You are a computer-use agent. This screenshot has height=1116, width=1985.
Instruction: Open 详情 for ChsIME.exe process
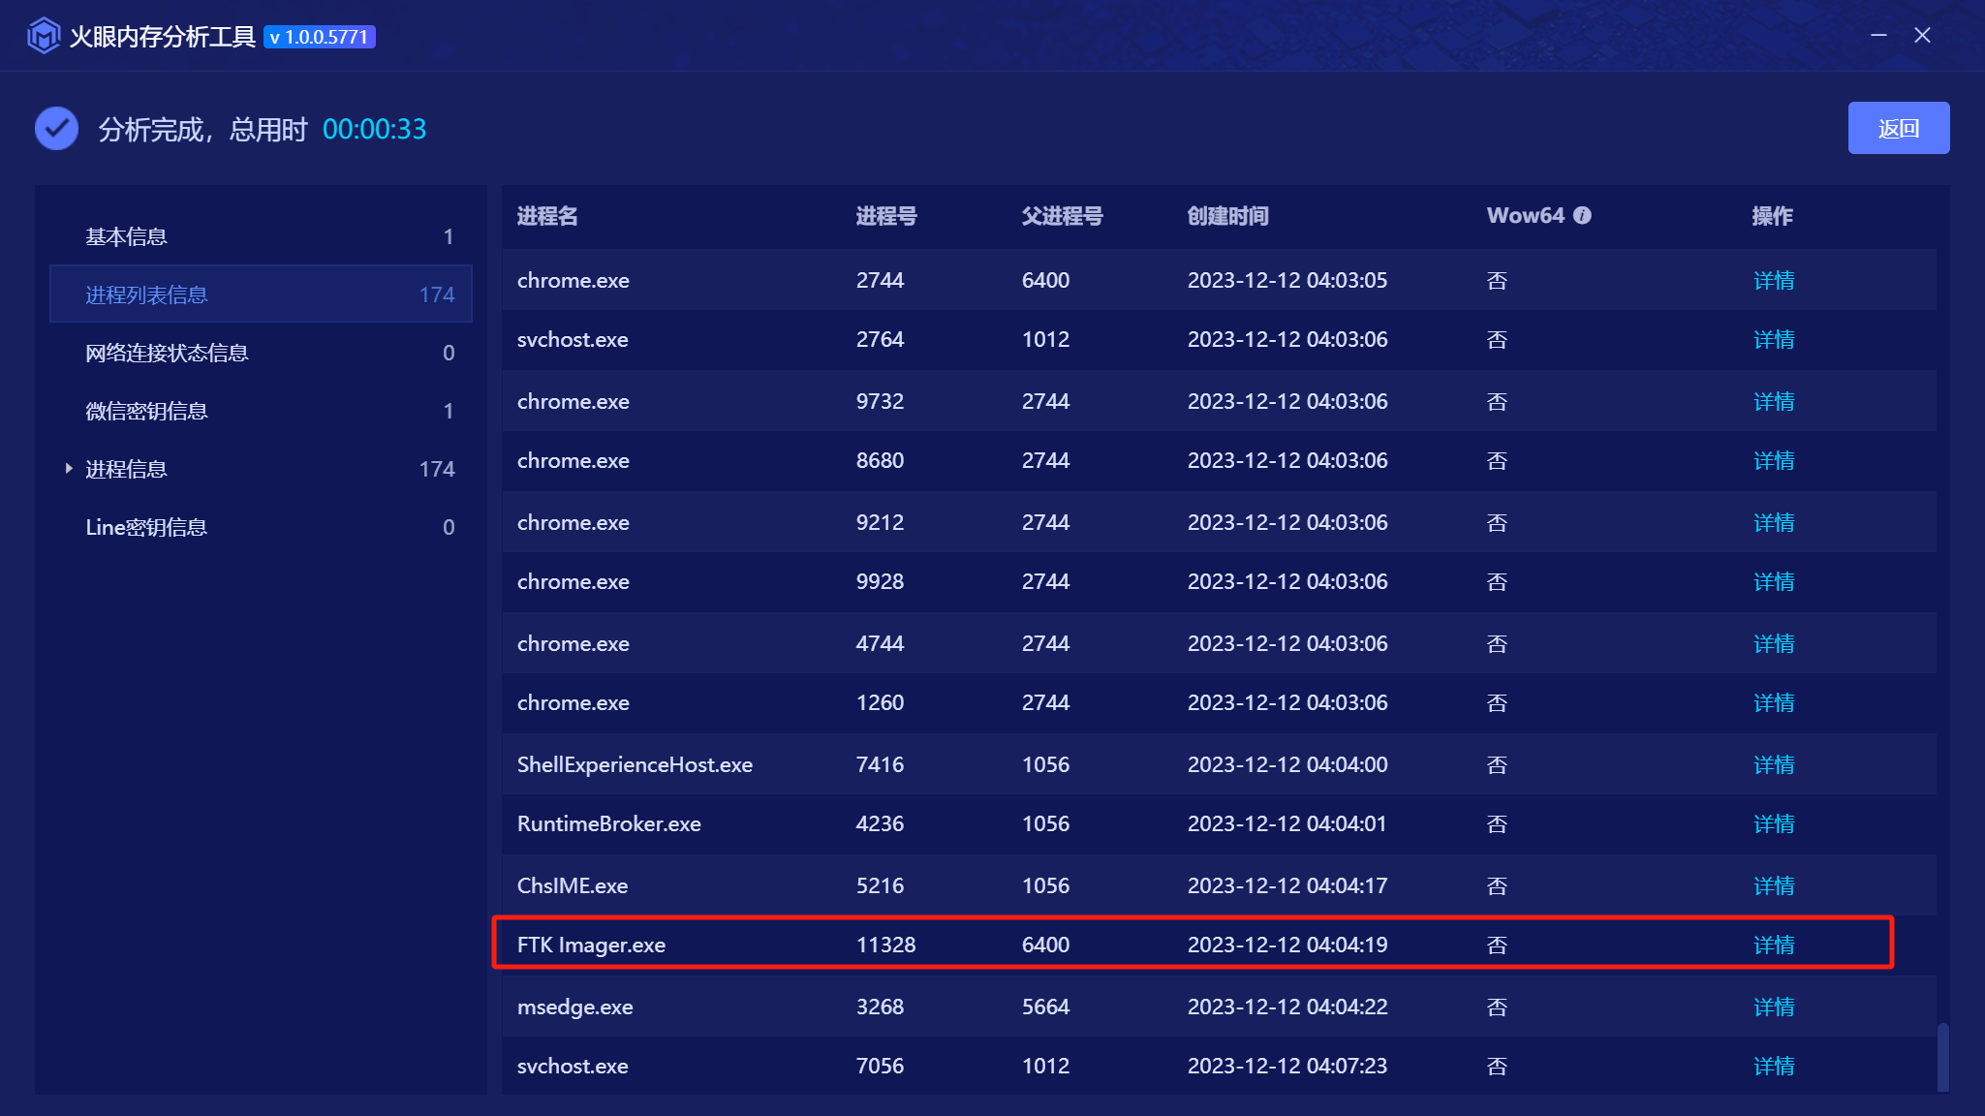pos(1773,885)
